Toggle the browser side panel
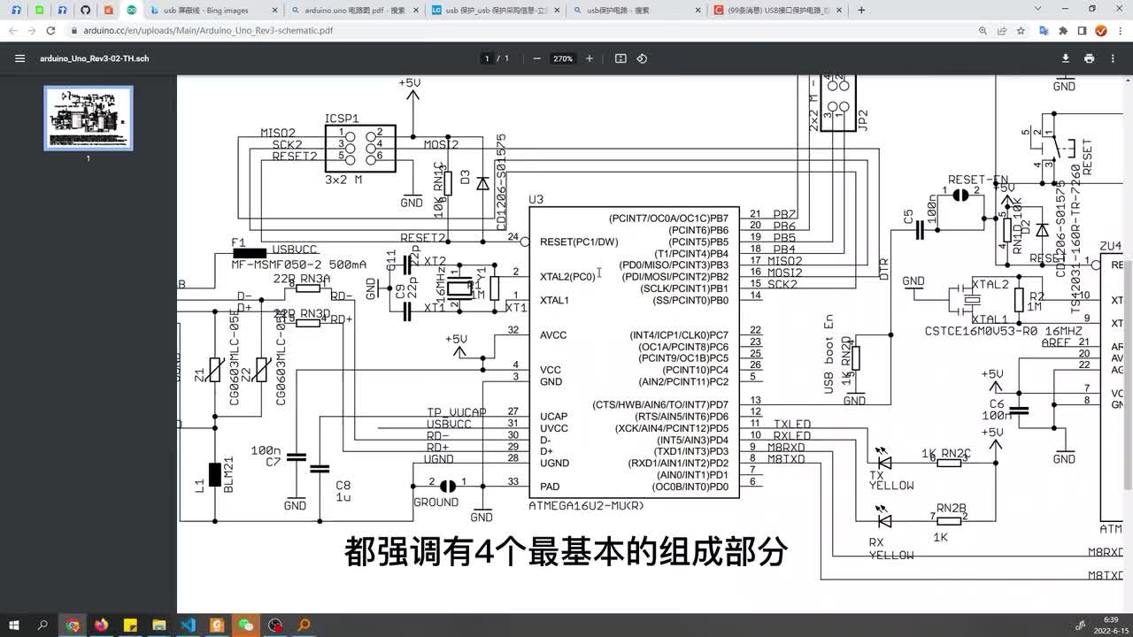Image resolution: width=1133 pixels, height=637 pixels. 1082,30
